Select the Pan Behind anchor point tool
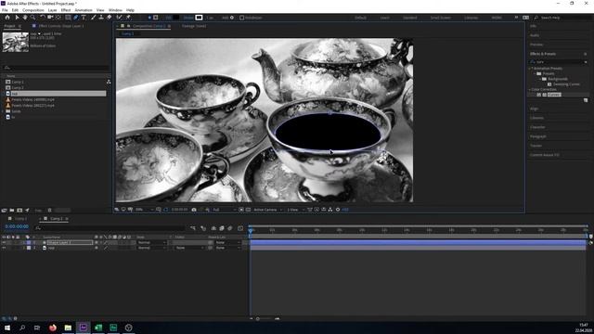 pyautogui.click(x=58, y=18)
